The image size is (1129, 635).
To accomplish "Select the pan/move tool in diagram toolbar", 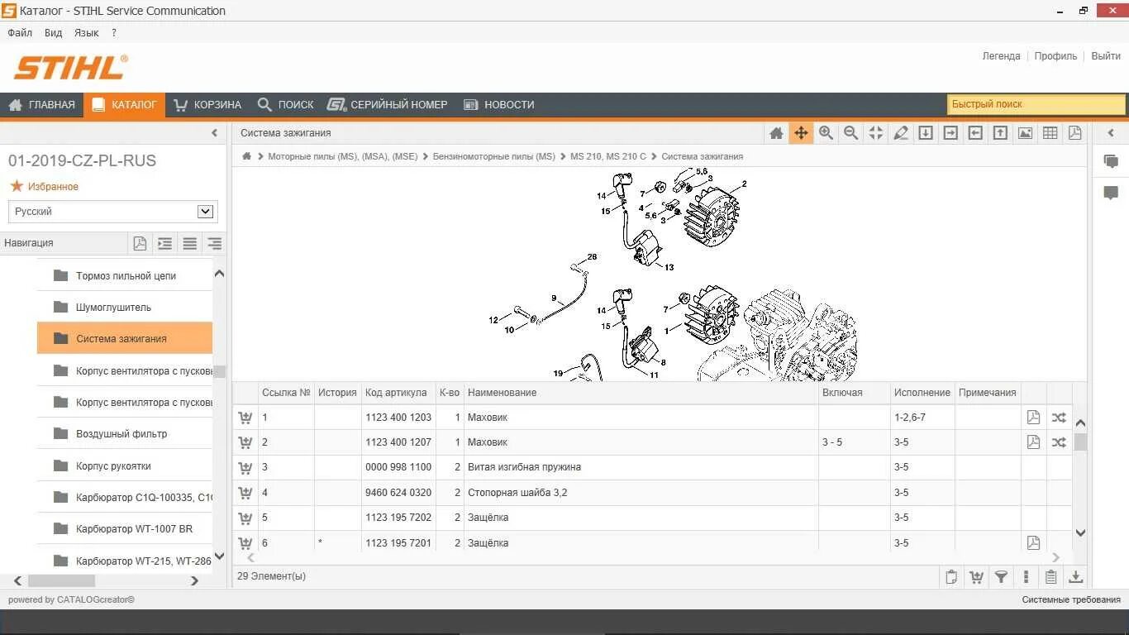I will (x=801, y=133).
